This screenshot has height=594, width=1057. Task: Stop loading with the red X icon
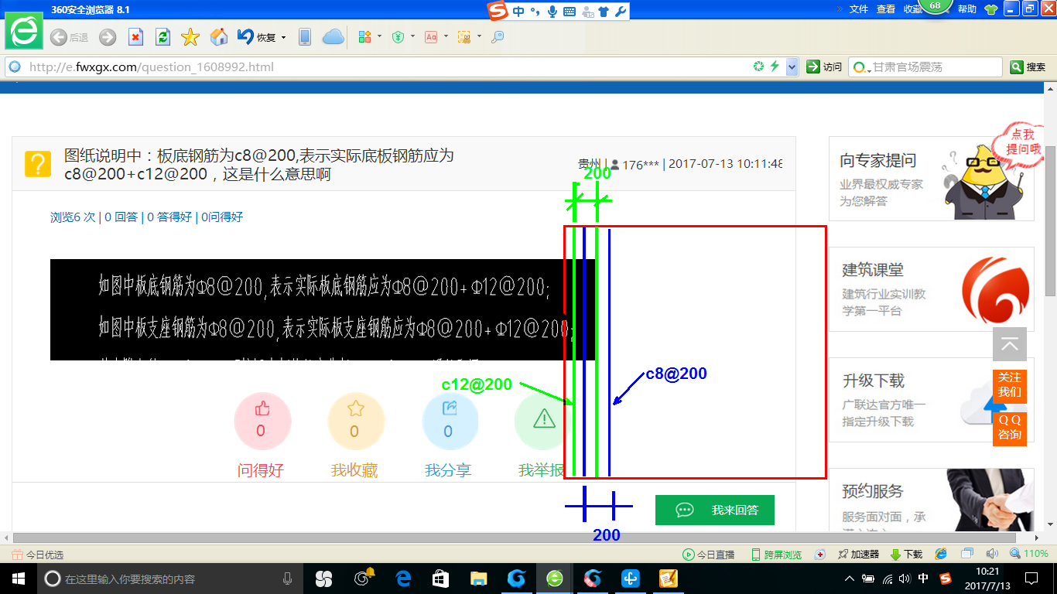pos(135,37)
